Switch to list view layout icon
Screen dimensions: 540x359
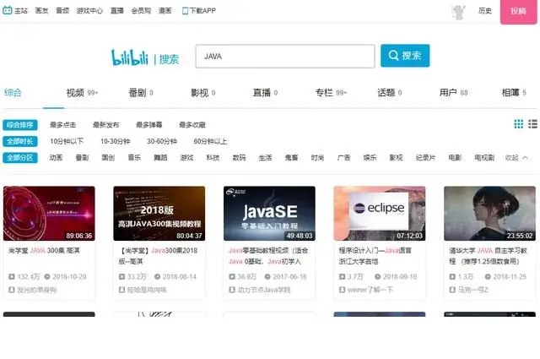[x=532, y=124]
